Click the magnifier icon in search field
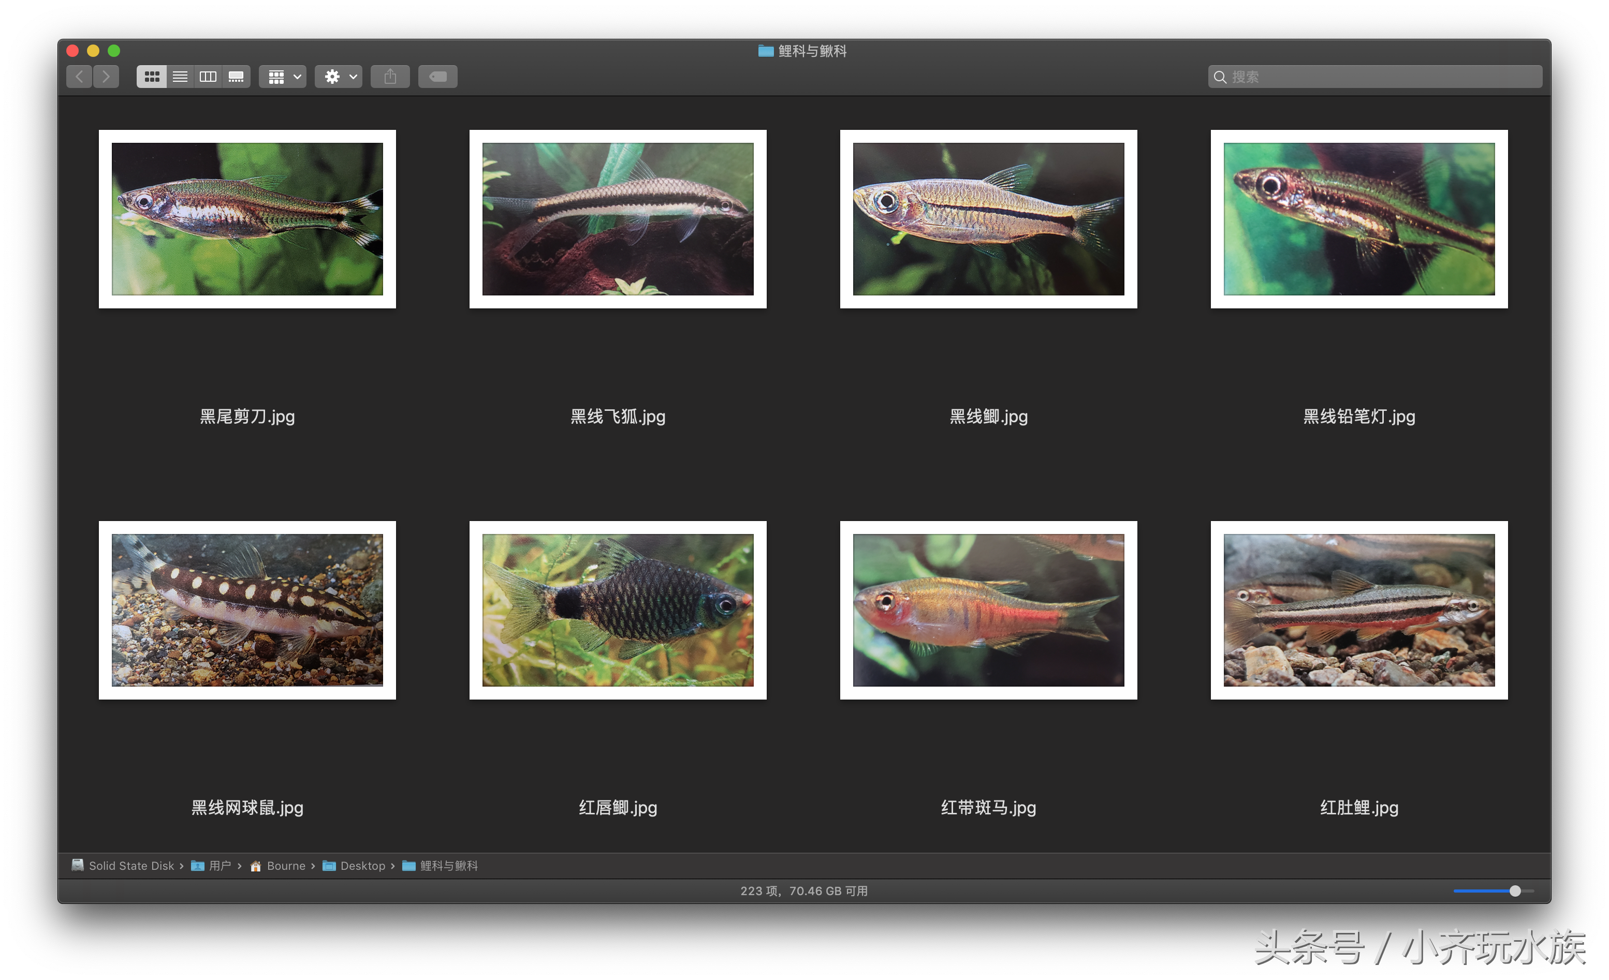Screen dimensions: 1609x980 coord(1220,77)
